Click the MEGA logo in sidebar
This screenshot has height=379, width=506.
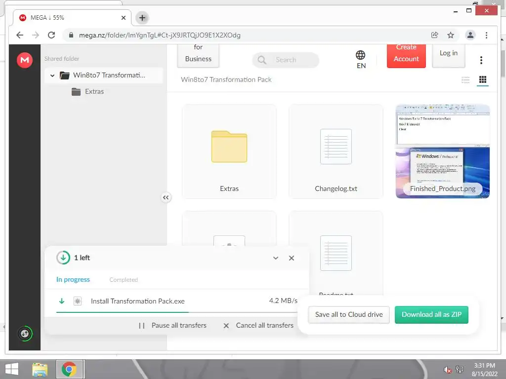(x=25, y=60)
